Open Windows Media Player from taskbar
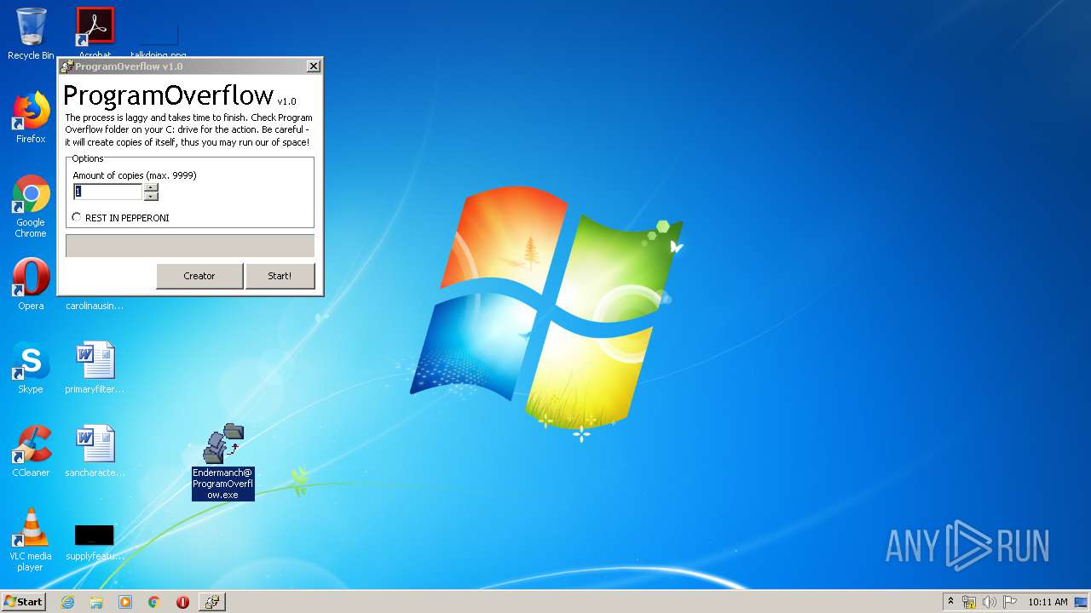The image size is (1091, 613). tap(125, 602)
